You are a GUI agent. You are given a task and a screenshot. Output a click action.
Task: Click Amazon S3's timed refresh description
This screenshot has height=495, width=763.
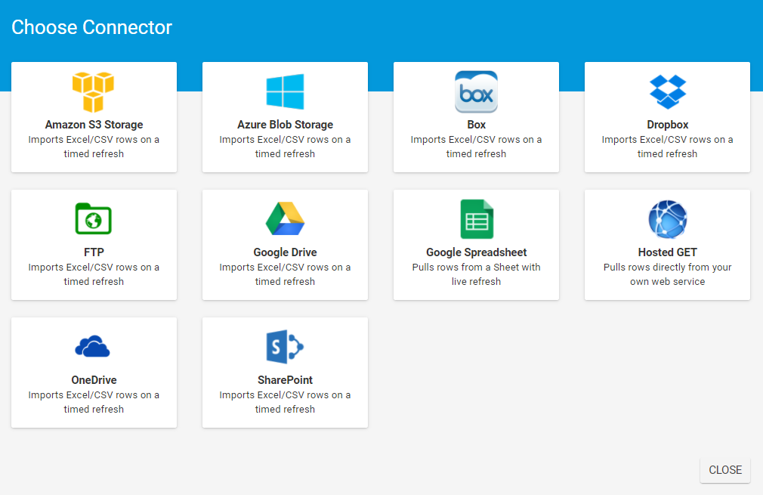point(94,147)
